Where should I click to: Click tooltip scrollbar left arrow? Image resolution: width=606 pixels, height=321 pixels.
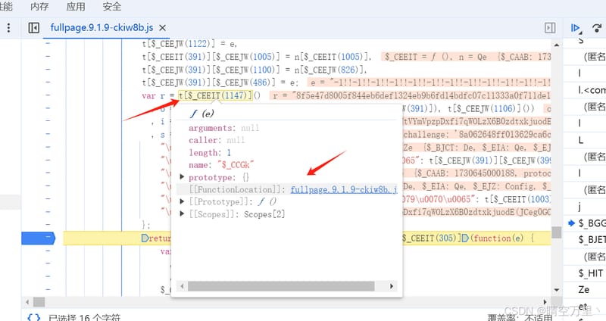tap(182, 286)
